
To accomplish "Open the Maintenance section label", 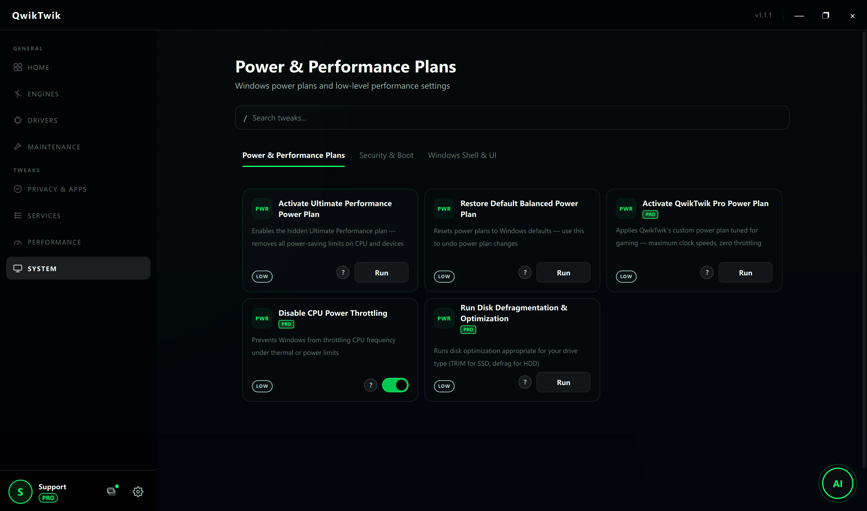I will coord(54,147).
